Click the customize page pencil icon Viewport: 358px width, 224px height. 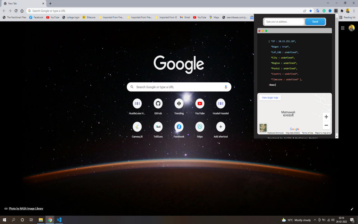352,209
